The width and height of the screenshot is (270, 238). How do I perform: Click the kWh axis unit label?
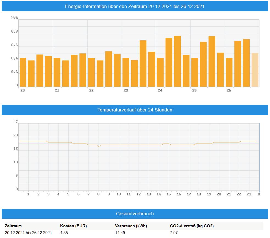pyautogui.click(x=15, y=18)
